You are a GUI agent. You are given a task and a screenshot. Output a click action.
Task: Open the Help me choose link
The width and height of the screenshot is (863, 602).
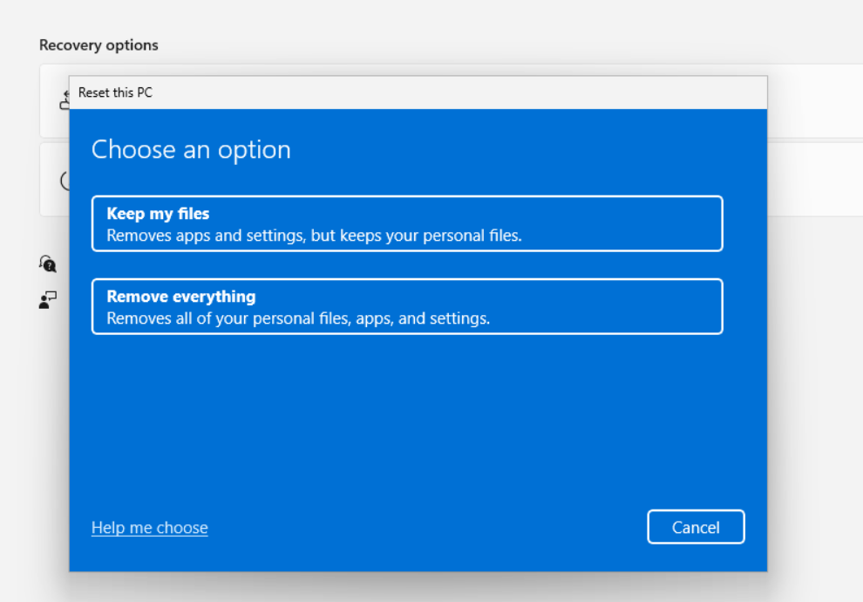[150, 528]
